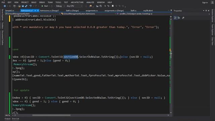Open the VIEW menu
215x121 pixels.
(16, 2)
